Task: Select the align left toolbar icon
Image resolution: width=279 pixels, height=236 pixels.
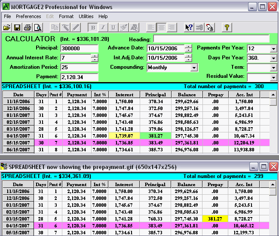Action: click(x=151, y=28)
